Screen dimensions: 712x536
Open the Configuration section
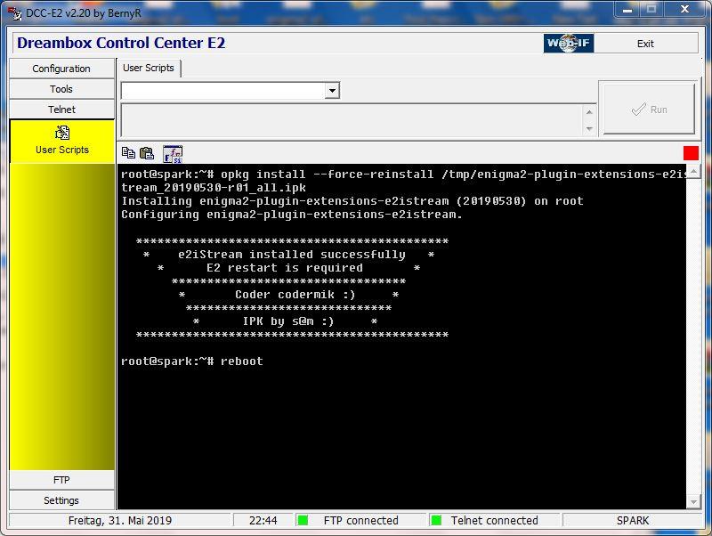61,69
